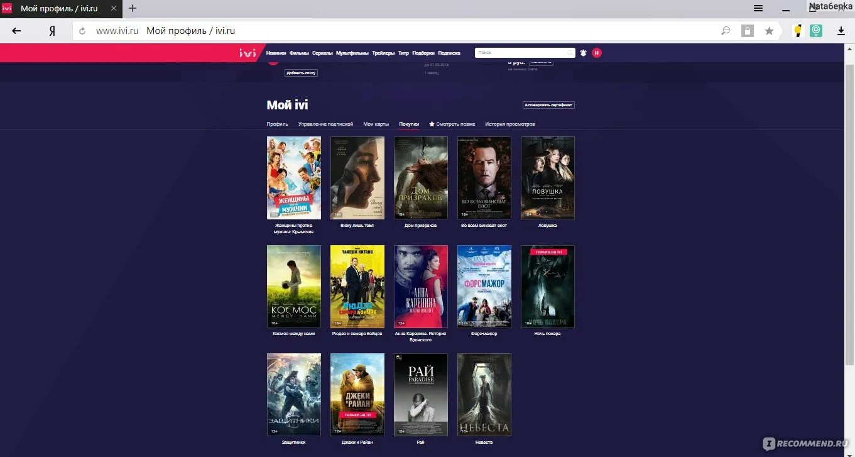Viewport: 855px width, 457px height.
Task: Open the Рюдзо и семеро бойцов poster
Action: (x=357, y=287)
